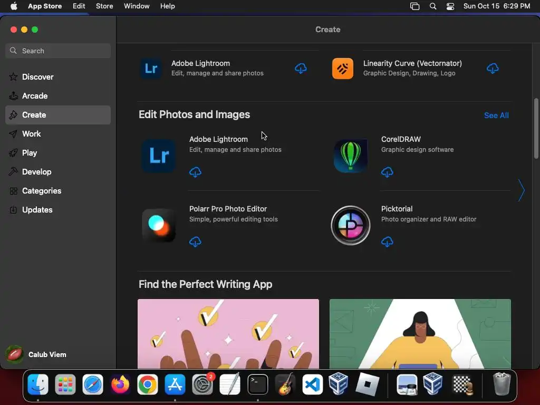This screenshot has height=405, width=540.
Task: Open the App Store menu in the menu bar
Action: 45,6
